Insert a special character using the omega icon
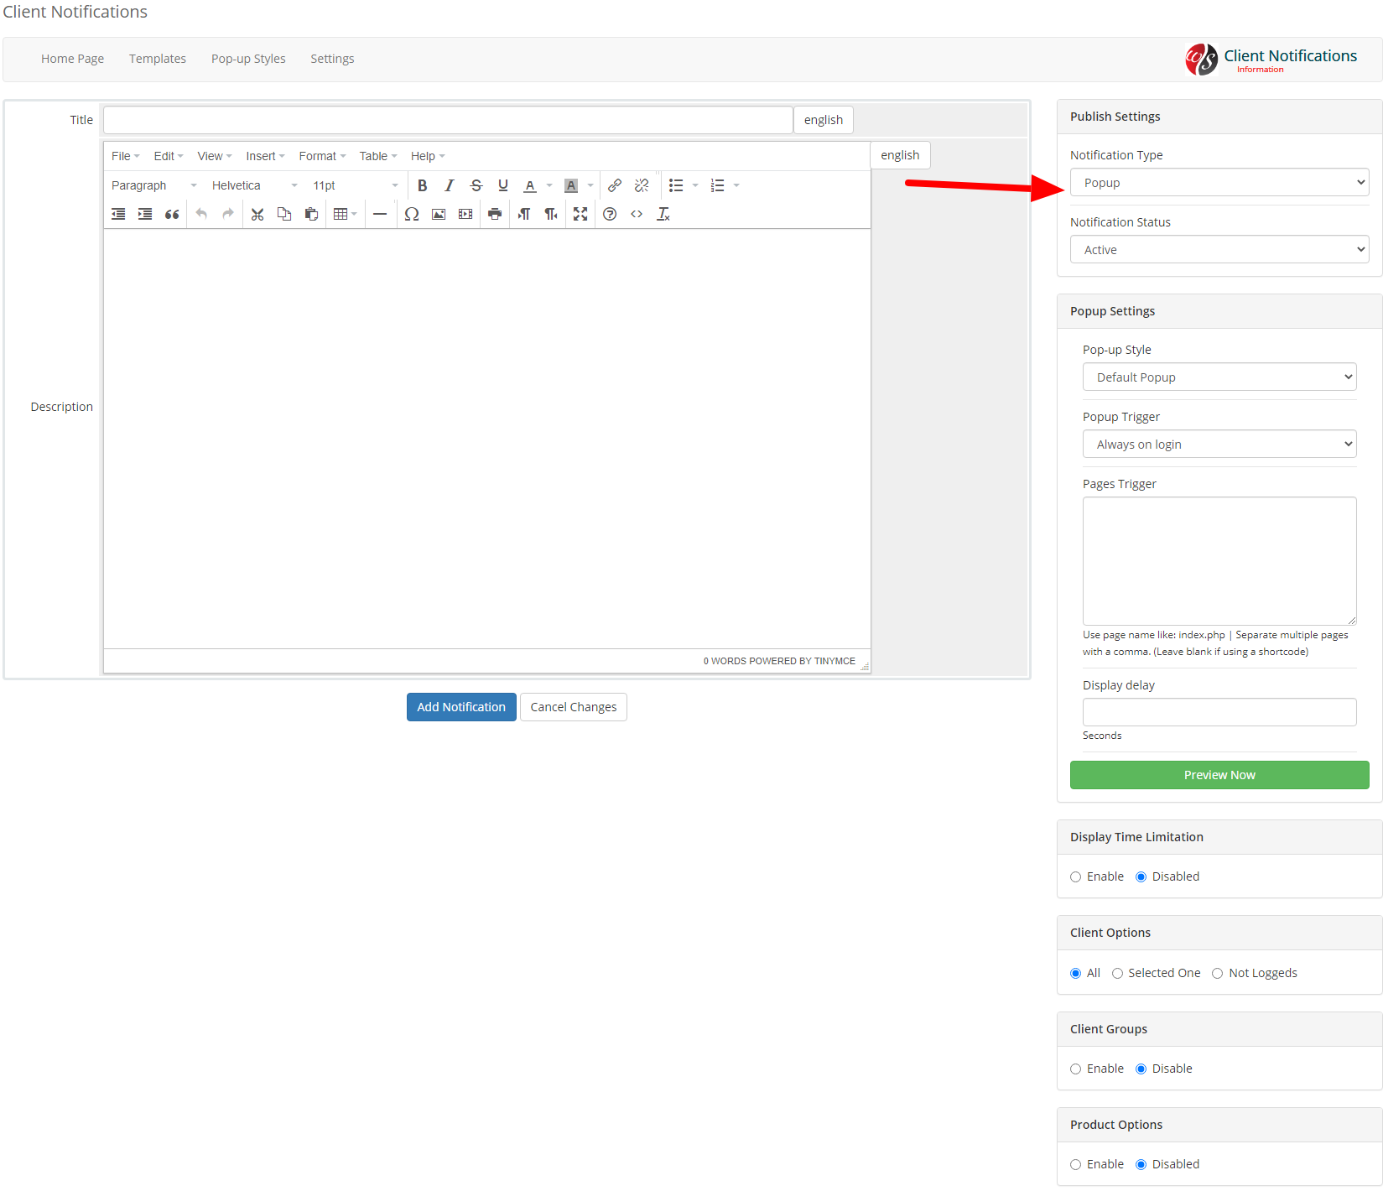Viewport: 1383px width, 1191px height. click(411, 214)
